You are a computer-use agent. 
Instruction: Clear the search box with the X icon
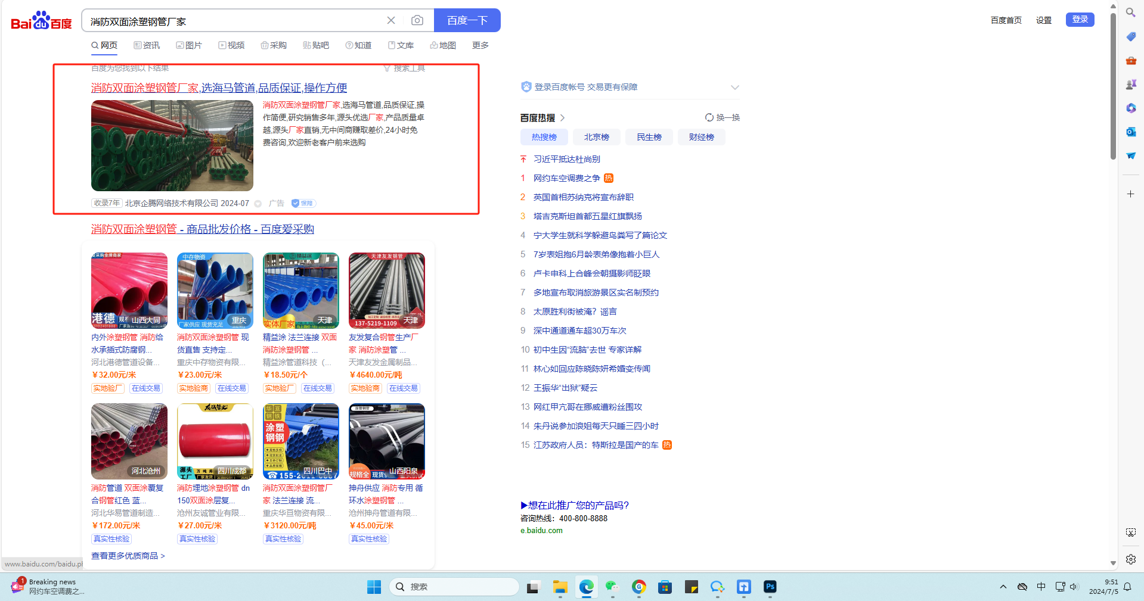(x=391, y=20)
